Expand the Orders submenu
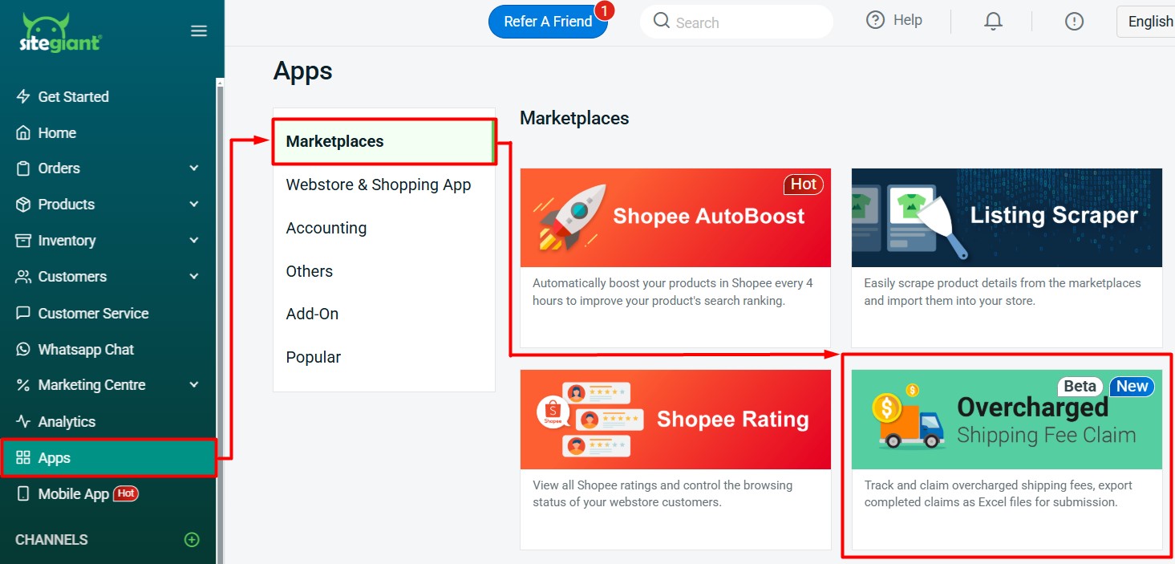 (193, 168)
